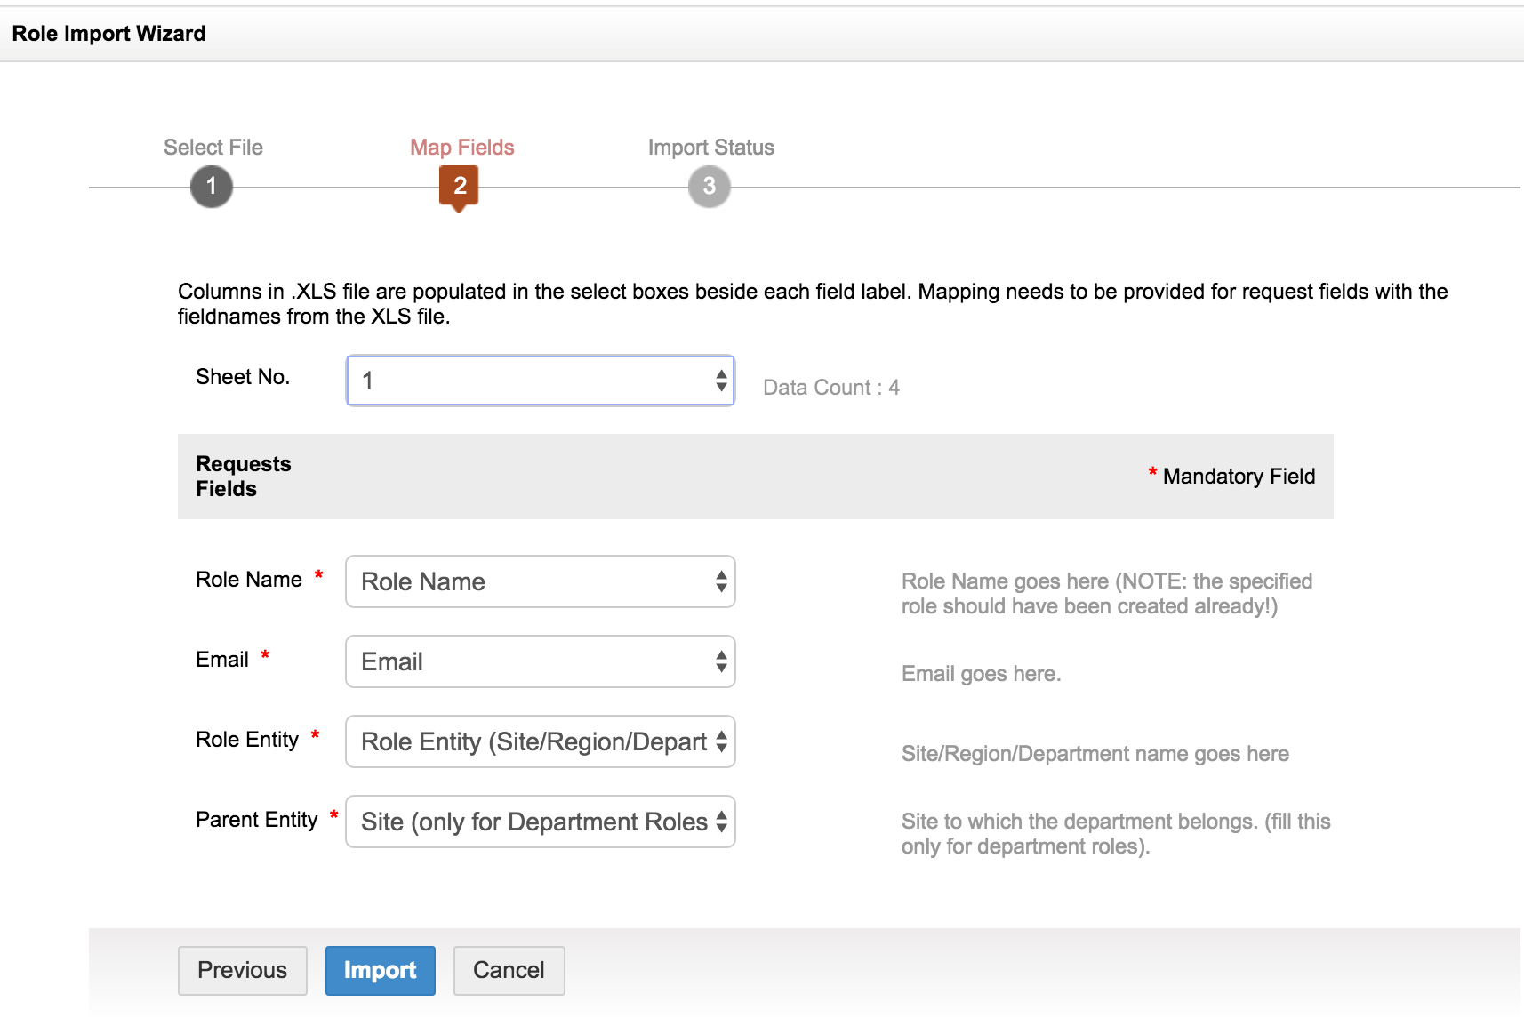Cancel the role import wizard
Screen dimensions: 1524x1026
509,970
